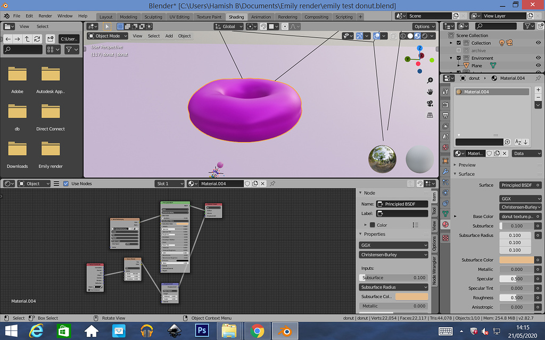
Task: Open the Texture properties checker icon
Action: click(445, 238)
